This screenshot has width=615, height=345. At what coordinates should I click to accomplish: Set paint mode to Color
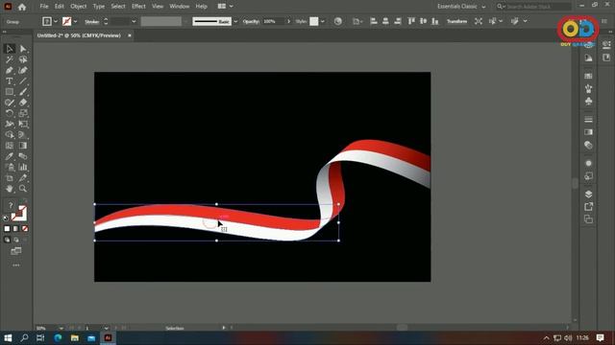point(7,228)
